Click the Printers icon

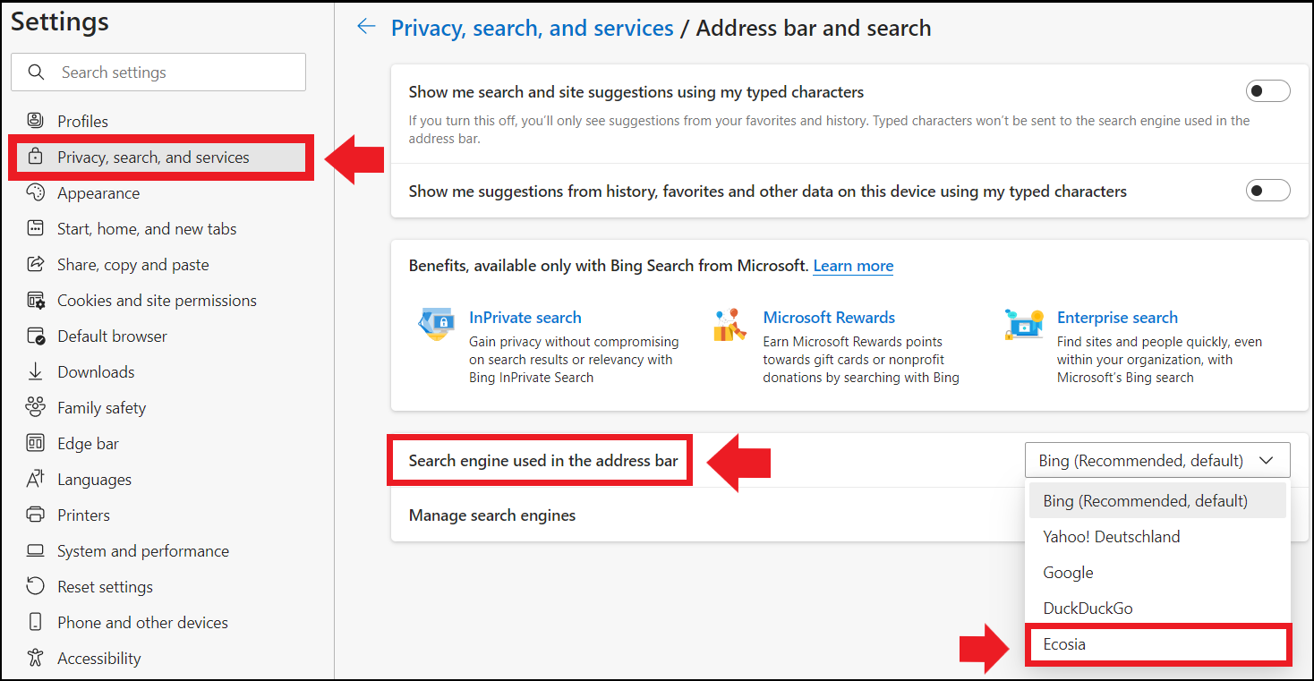point(35,515)
